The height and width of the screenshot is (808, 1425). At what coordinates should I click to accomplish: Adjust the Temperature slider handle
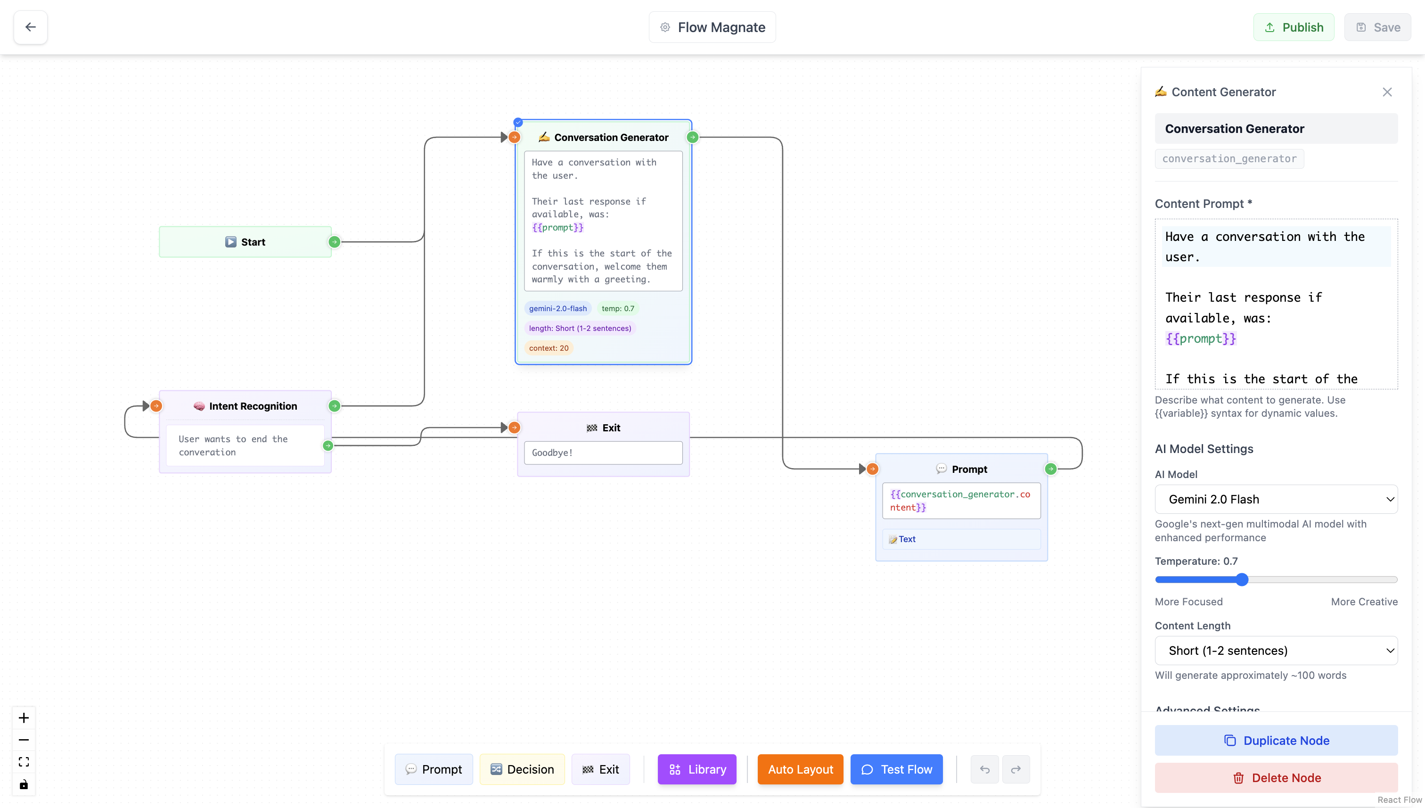(x=1242, y=580)
